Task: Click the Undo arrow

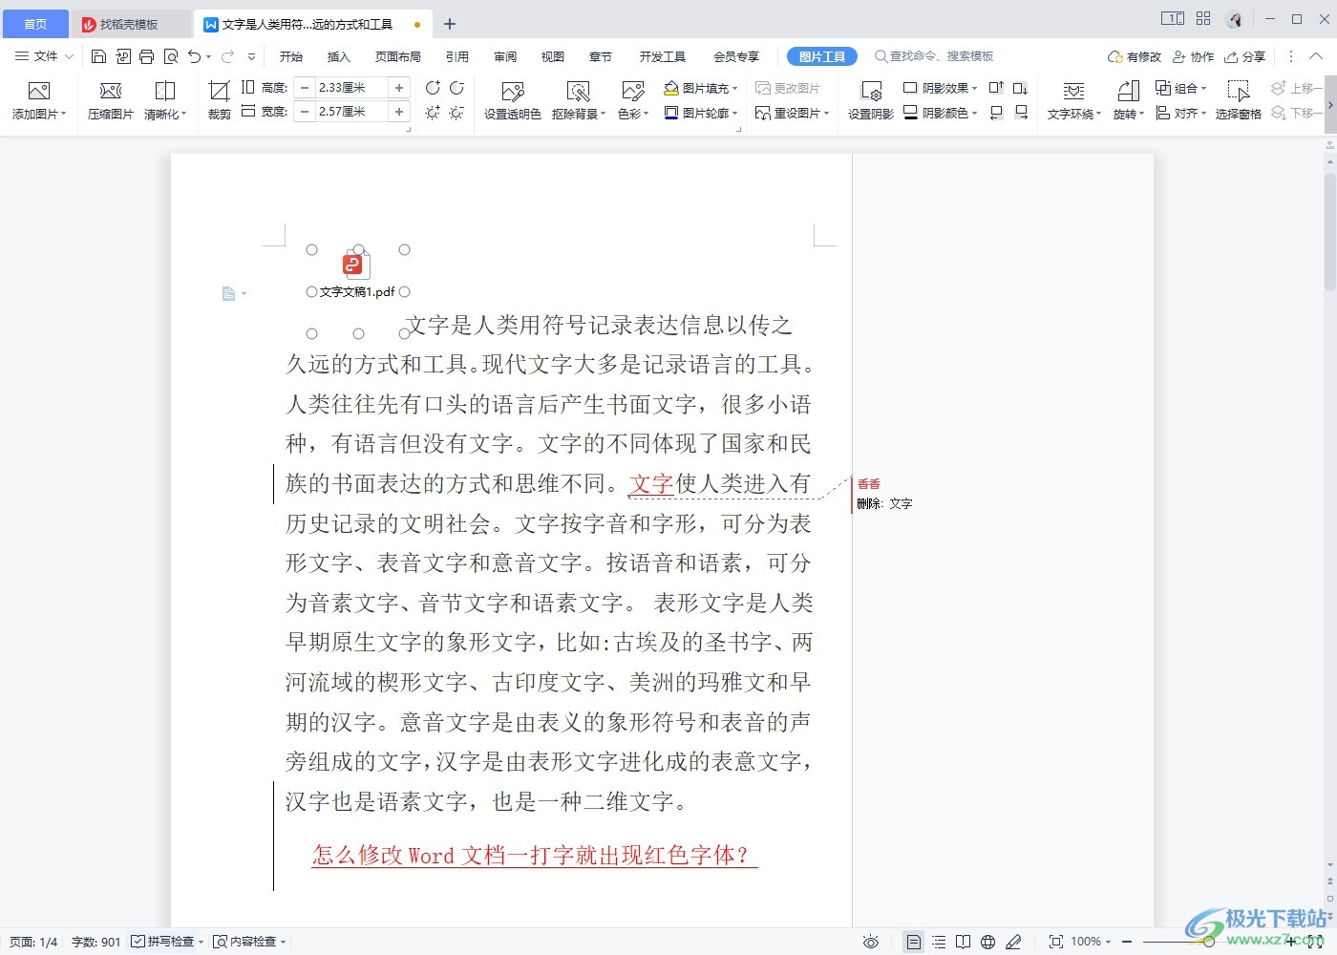Action: [194, 56]
